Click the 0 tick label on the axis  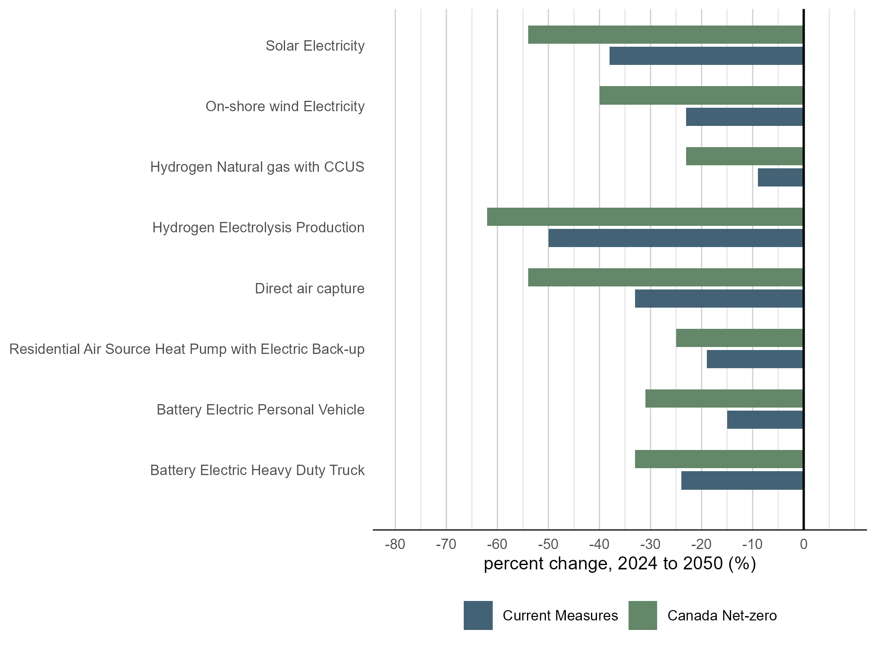pos(803,544)
